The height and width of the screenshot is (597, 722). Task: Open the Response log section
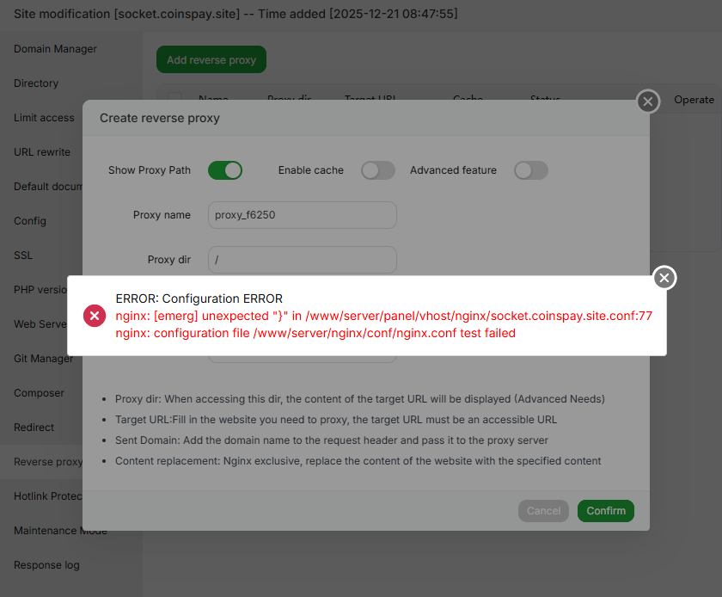tap(46, 565)
